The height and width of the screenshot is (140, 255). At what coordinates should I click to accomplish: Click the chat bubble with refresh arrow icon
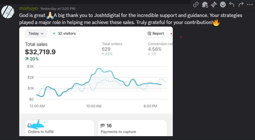click(x=205, y=4)
